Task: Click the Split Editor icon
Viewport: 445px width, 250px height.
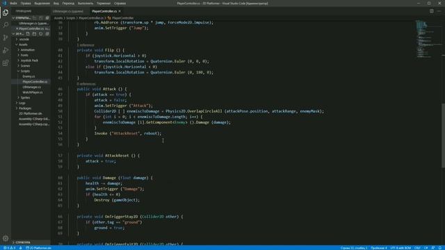Action: 431,11
